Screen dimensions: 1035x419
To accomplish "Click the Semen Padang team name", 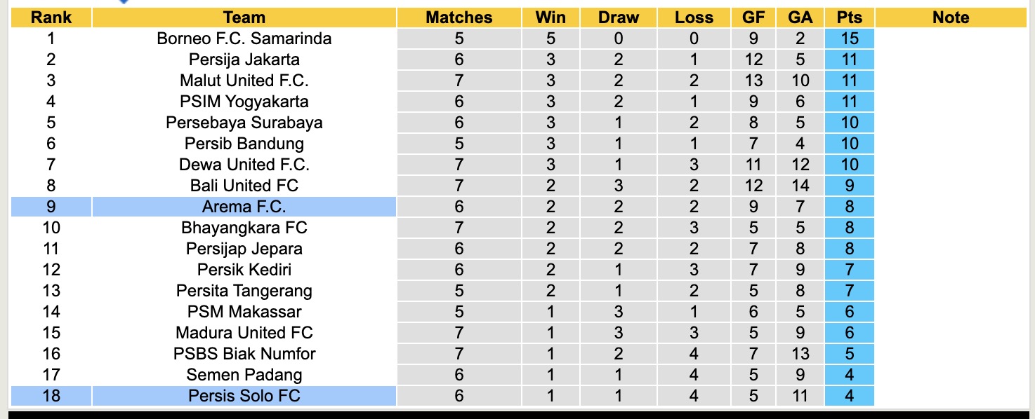I will 244,375.
